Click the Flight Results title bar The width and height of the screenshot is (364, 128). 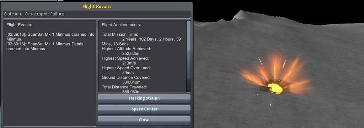[x=97, y=6]
